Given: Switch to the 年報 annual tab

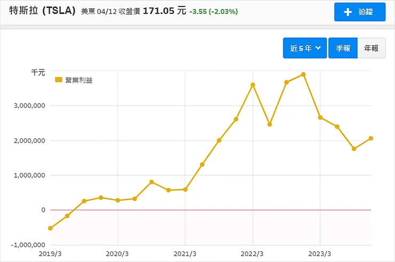Looking at the screenshot, I should (372, 48).
